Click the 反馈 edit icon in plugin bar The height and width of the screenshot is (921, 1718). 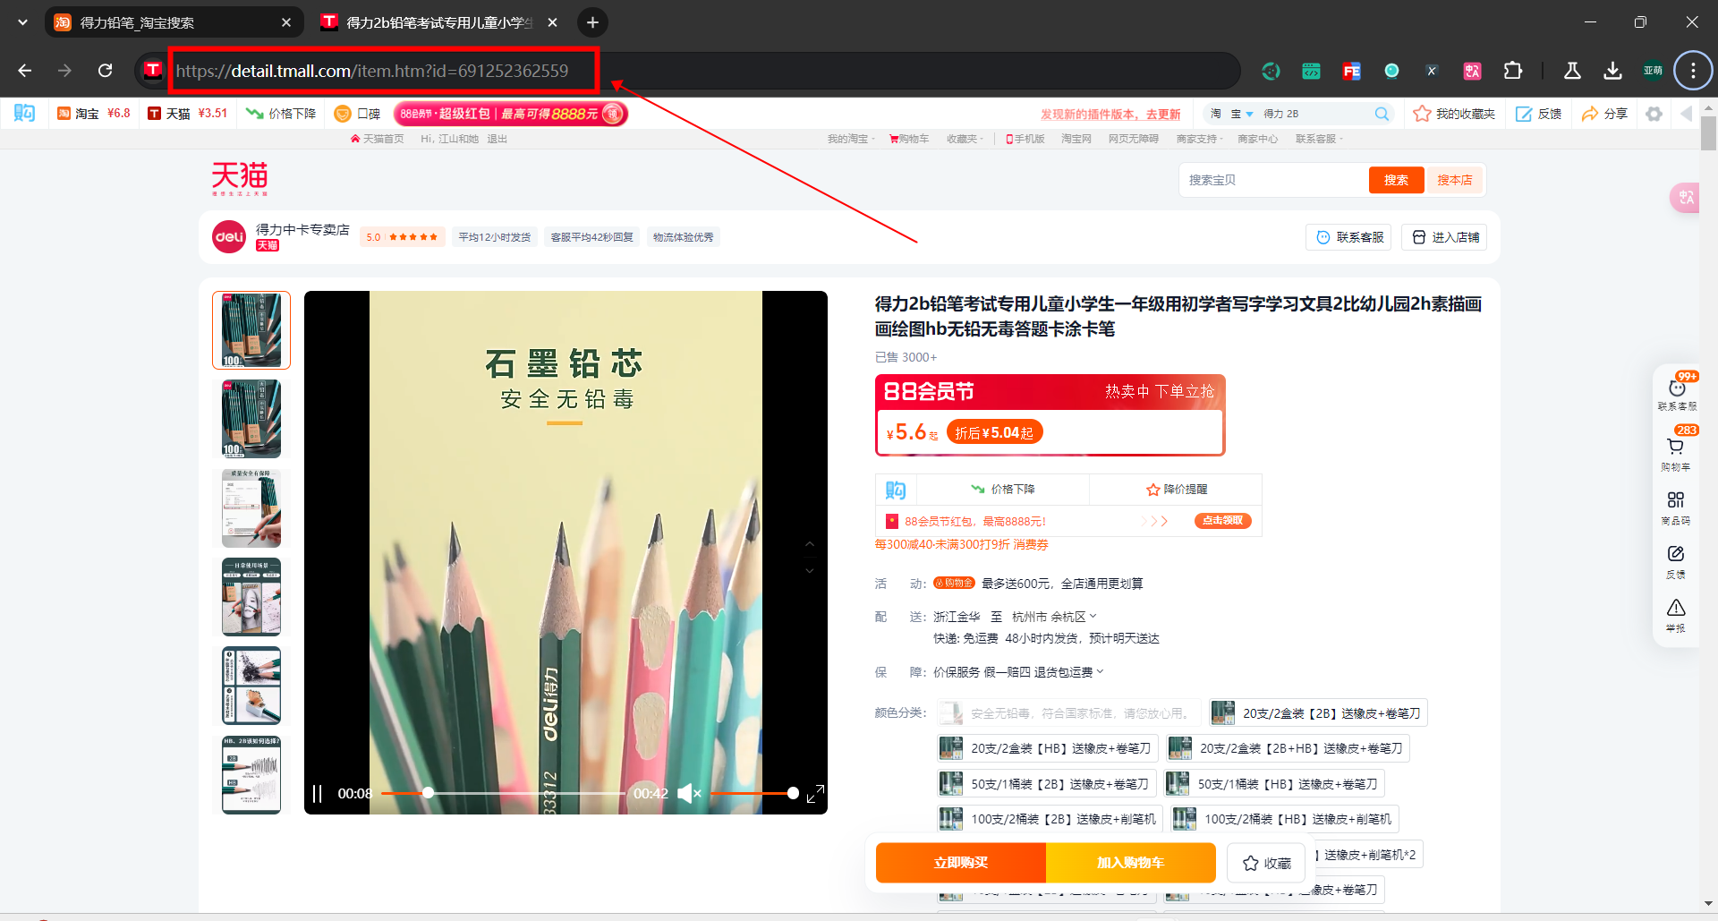(1524, 114)
